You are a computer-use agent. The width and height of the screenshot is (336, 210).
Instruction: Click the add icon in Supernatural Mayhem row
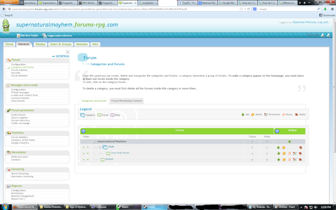coord(289,142)
